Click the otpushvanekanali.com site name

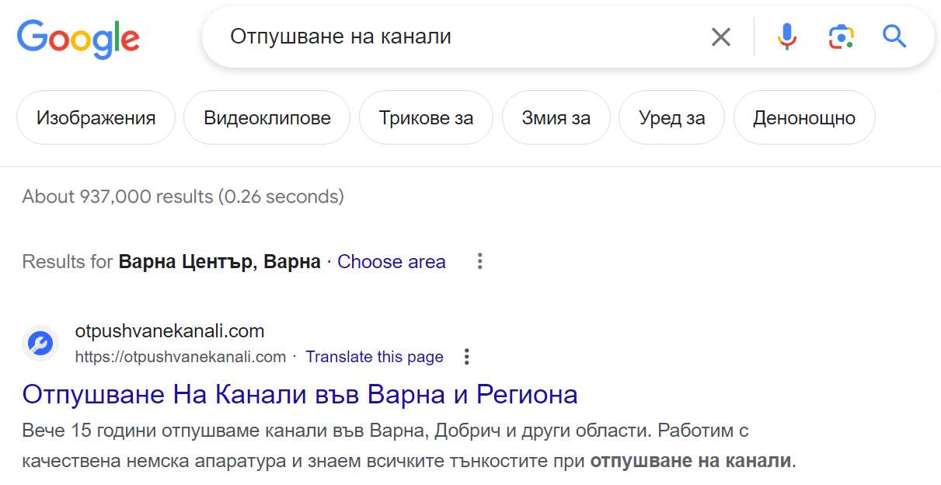169,331
